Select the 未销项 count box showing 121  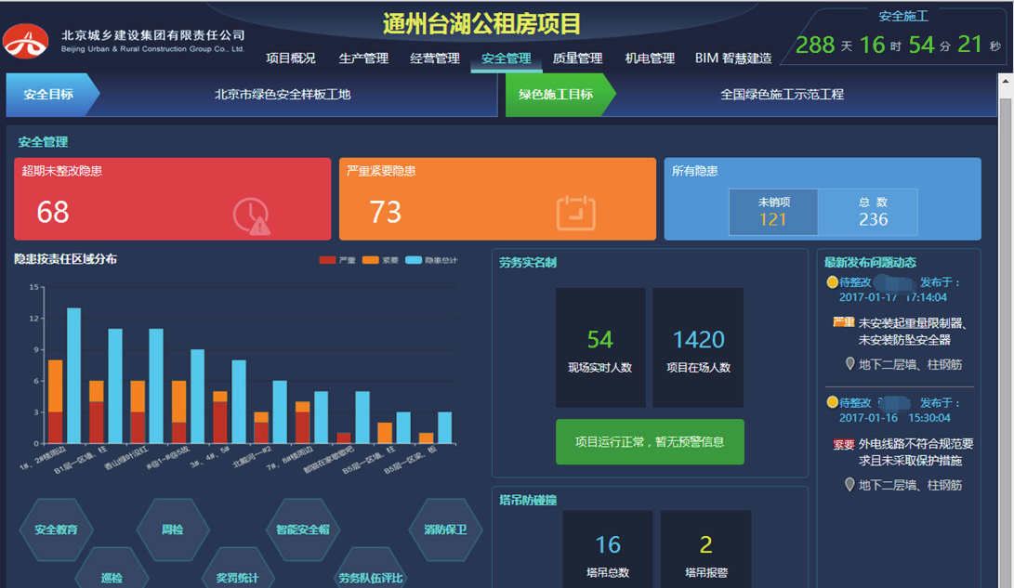point(773,212)
